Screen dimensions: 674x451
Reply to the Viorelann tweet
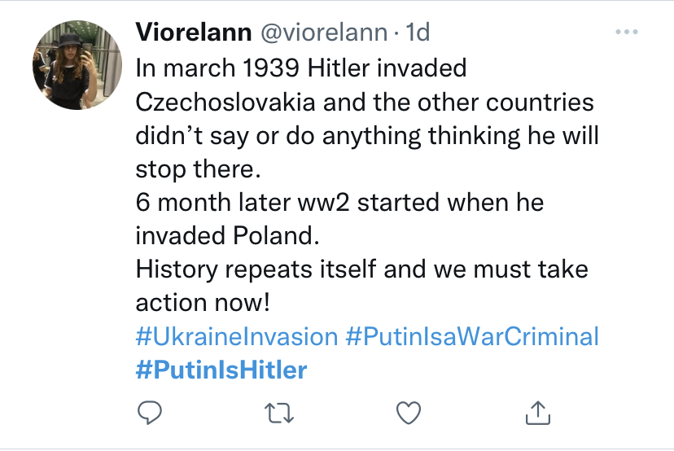pyautogui.click(x=147, y=414)
